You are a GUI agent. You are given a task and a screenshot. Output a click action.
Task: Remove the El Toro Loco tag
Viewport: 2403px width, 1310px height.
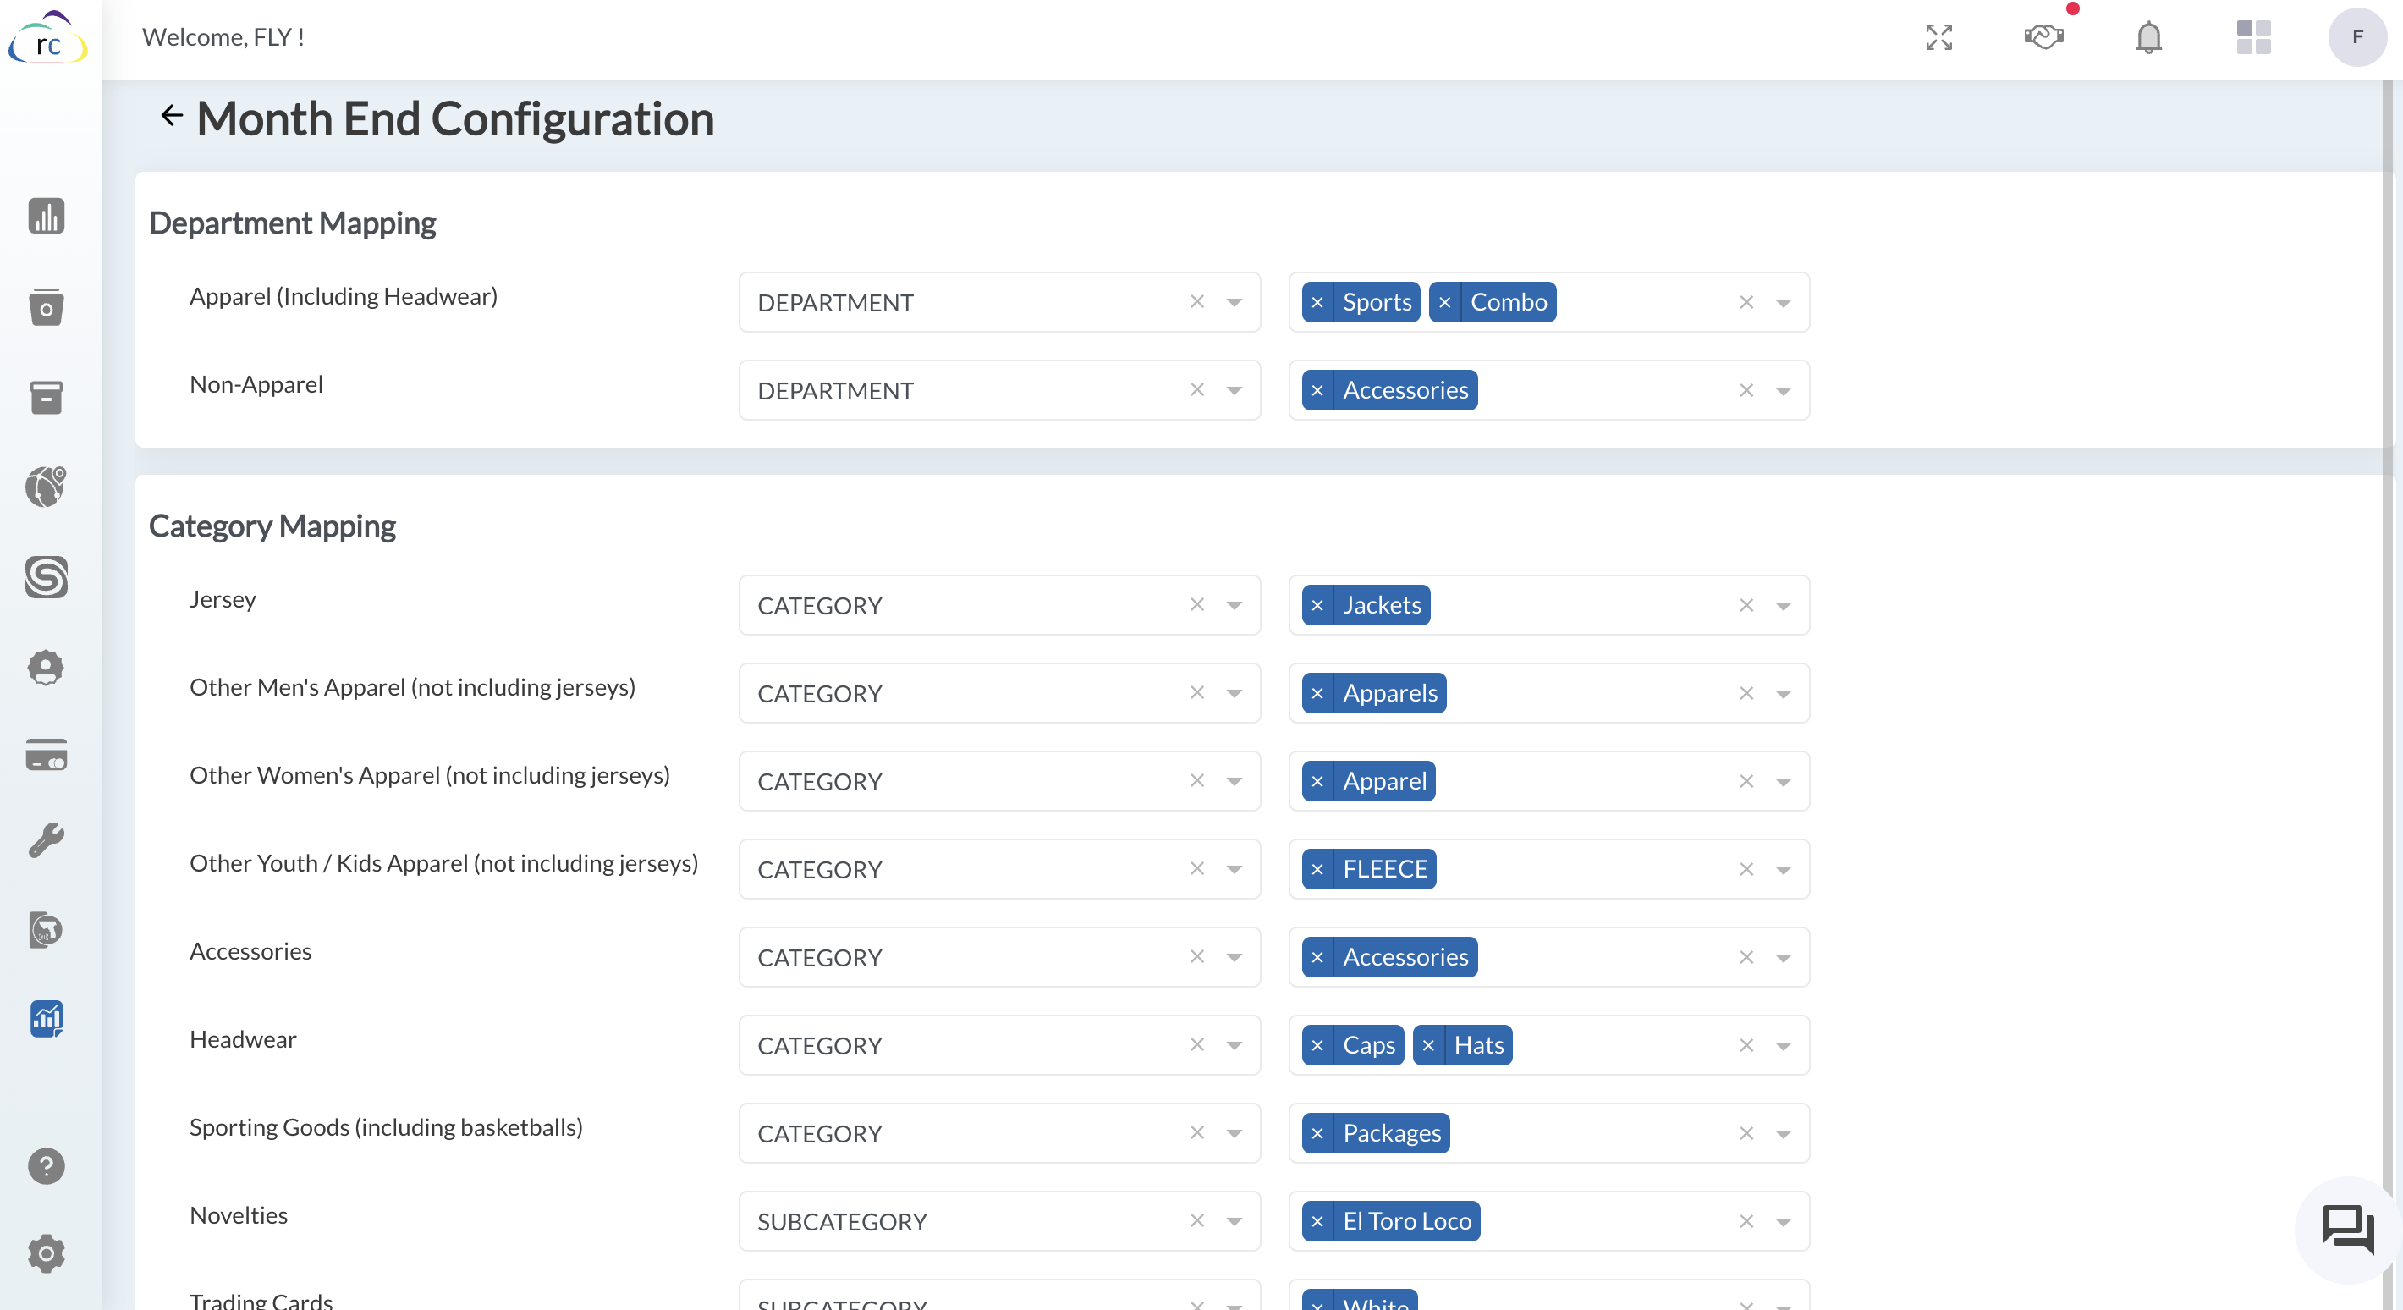tap(1317, 1221)
